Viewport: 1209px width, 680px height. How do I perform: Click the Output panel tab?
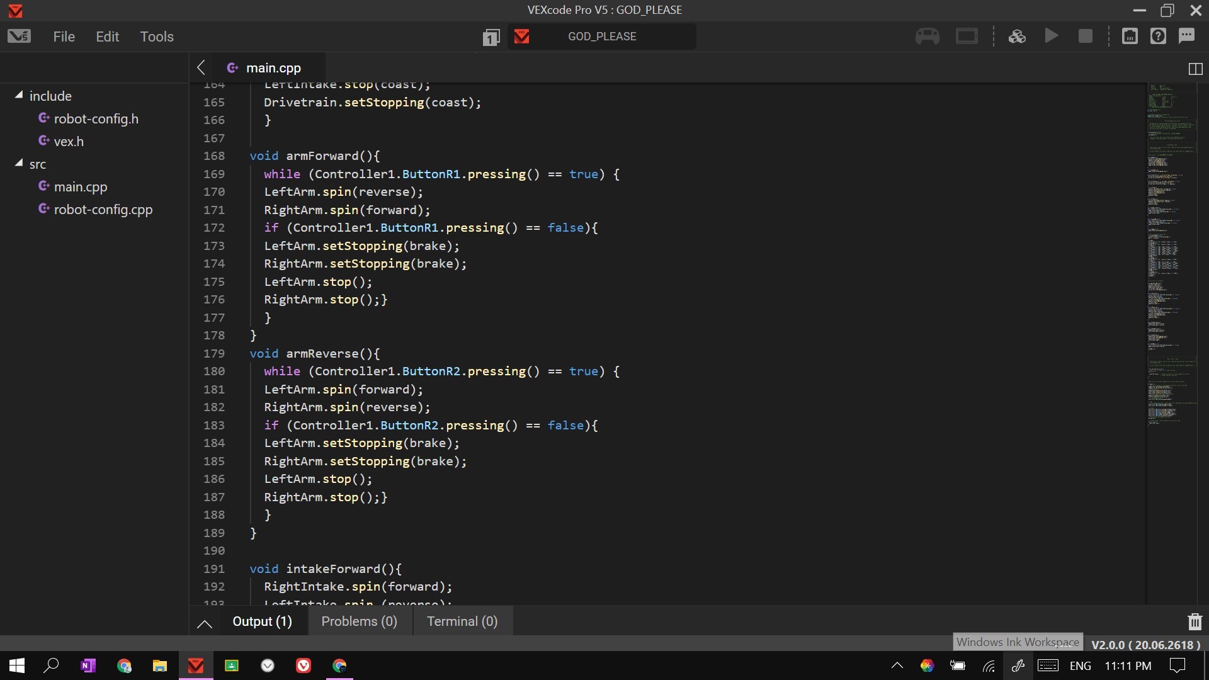click(261, 620)
